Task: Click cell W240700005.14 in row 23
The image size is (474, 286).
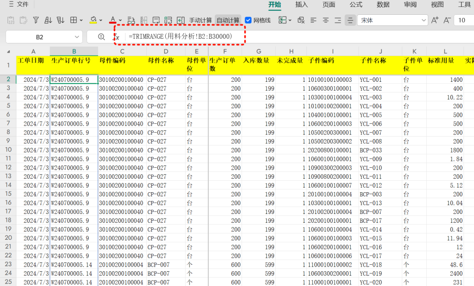Action: tap(74, 265)
